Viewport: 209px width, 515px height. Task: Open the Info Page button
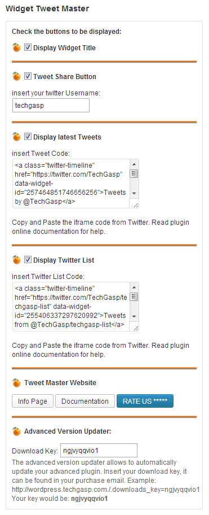(33, 401)
